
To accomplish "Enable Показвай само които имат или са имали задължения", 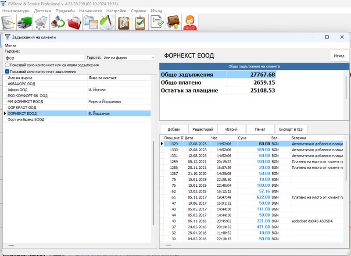I will pos(7,65).
